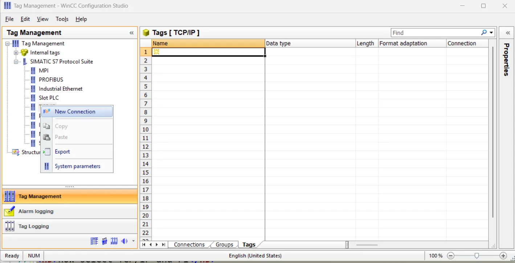
Task: Select the Slot PLC channel unit
Action: (x=49, y=98)
